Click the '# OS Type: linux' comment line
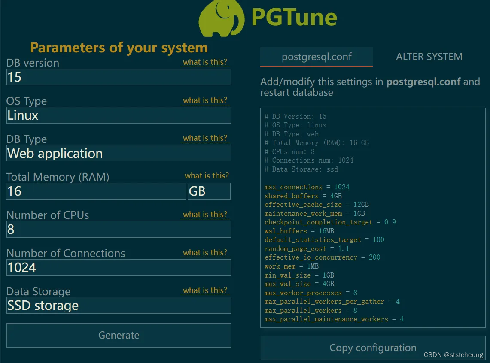This screenshot has height=363, width=490. (295, 125)
